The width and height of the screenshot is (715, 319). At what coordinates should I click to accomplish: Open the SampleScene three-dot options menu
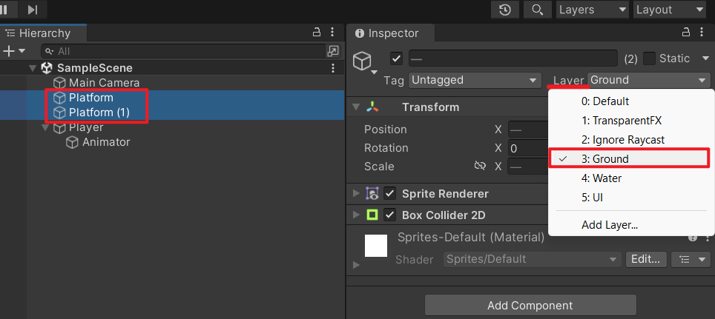coord(333,68)
